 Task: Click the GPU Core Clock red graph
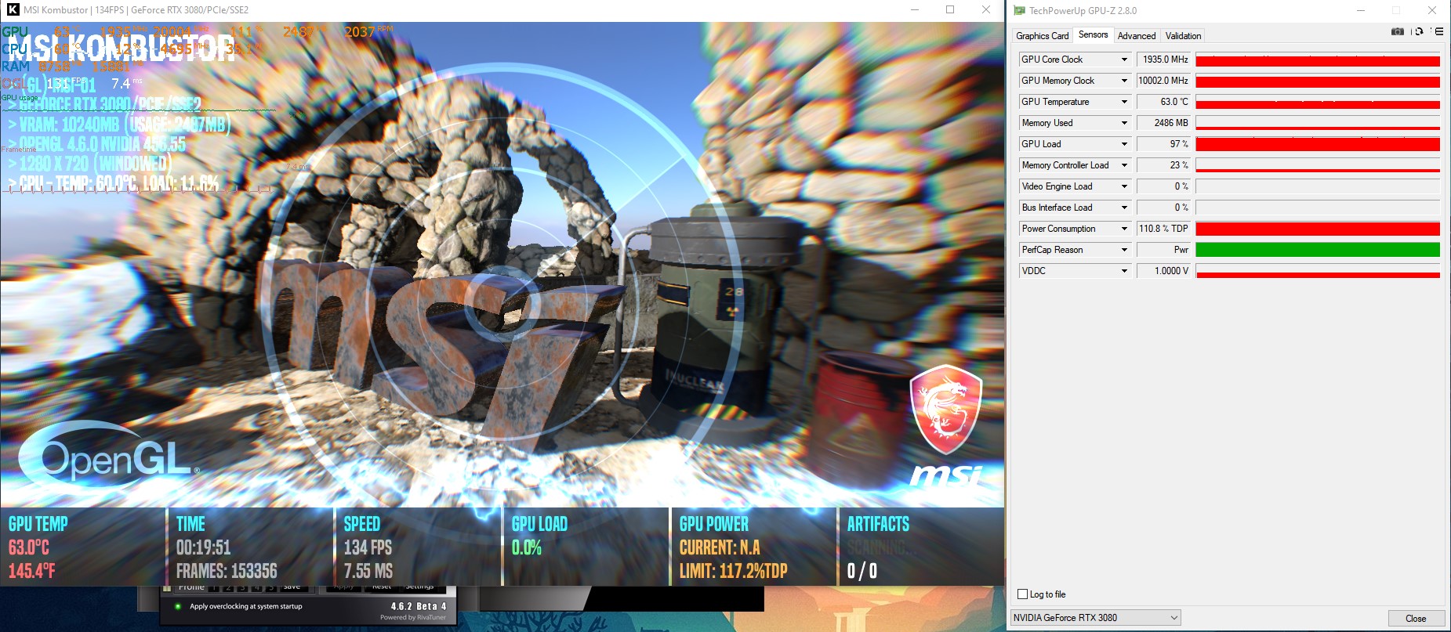(x=1318, y=60)
